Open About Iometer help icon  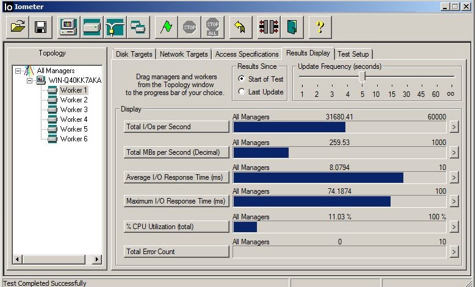(x=320, y=27)
